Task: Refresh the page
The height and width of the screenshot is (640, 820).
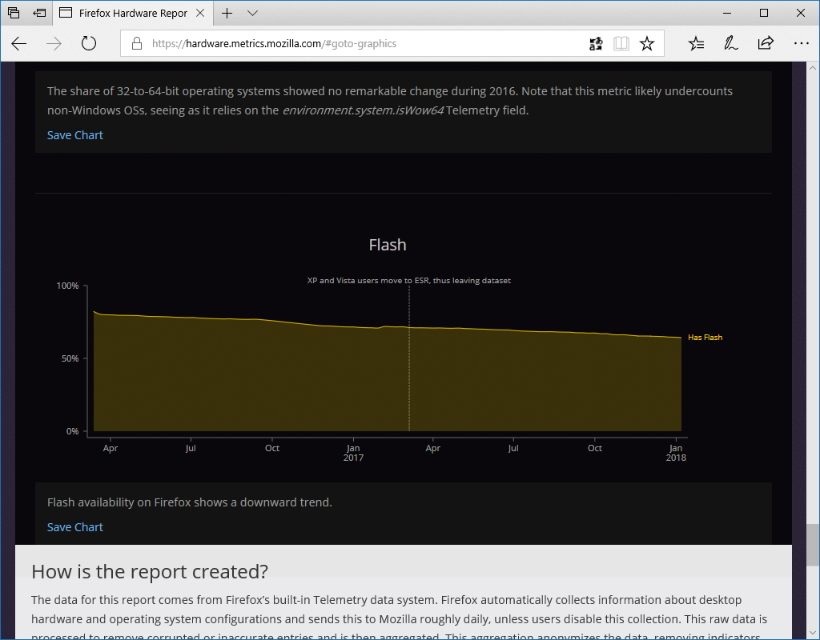Action: [x=89, y=43]
